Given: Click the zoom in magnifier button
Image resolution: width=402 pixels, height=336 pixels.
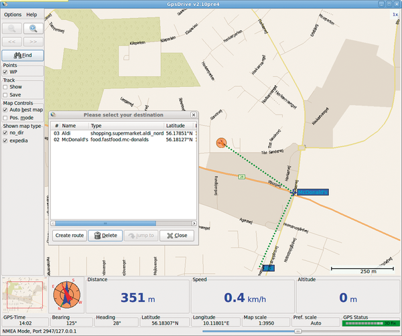Looking at the screenshot, I should pos(33,29).
